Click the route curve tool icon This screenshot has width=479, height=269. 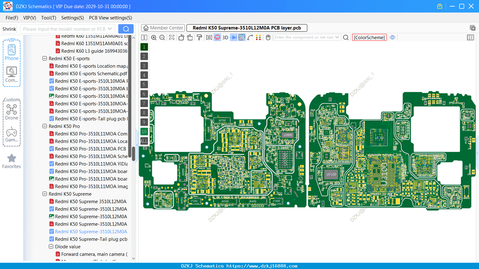click(250, 38)
